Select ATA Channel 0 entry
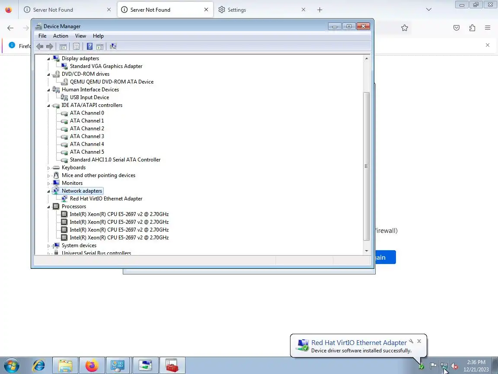 (87, 113)
